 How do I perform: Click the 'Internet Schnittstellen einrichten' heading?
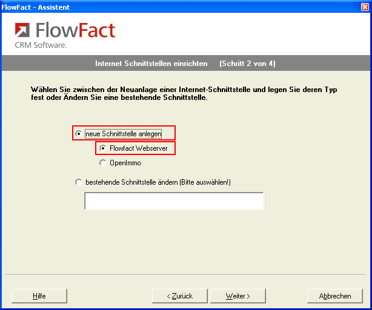coord(151,64)
